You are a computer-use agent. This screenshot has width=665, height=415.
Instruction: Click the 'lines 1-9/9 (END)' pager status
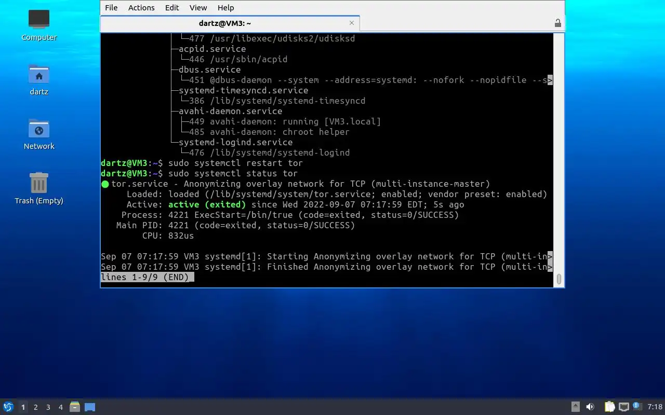[x=148, y=277]
